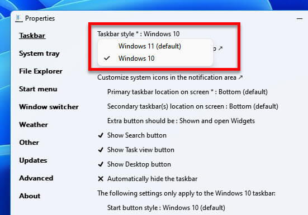The height and width of the screenshot is (215, 308).
Task: Open the Weather section
Action: [34, 125]
